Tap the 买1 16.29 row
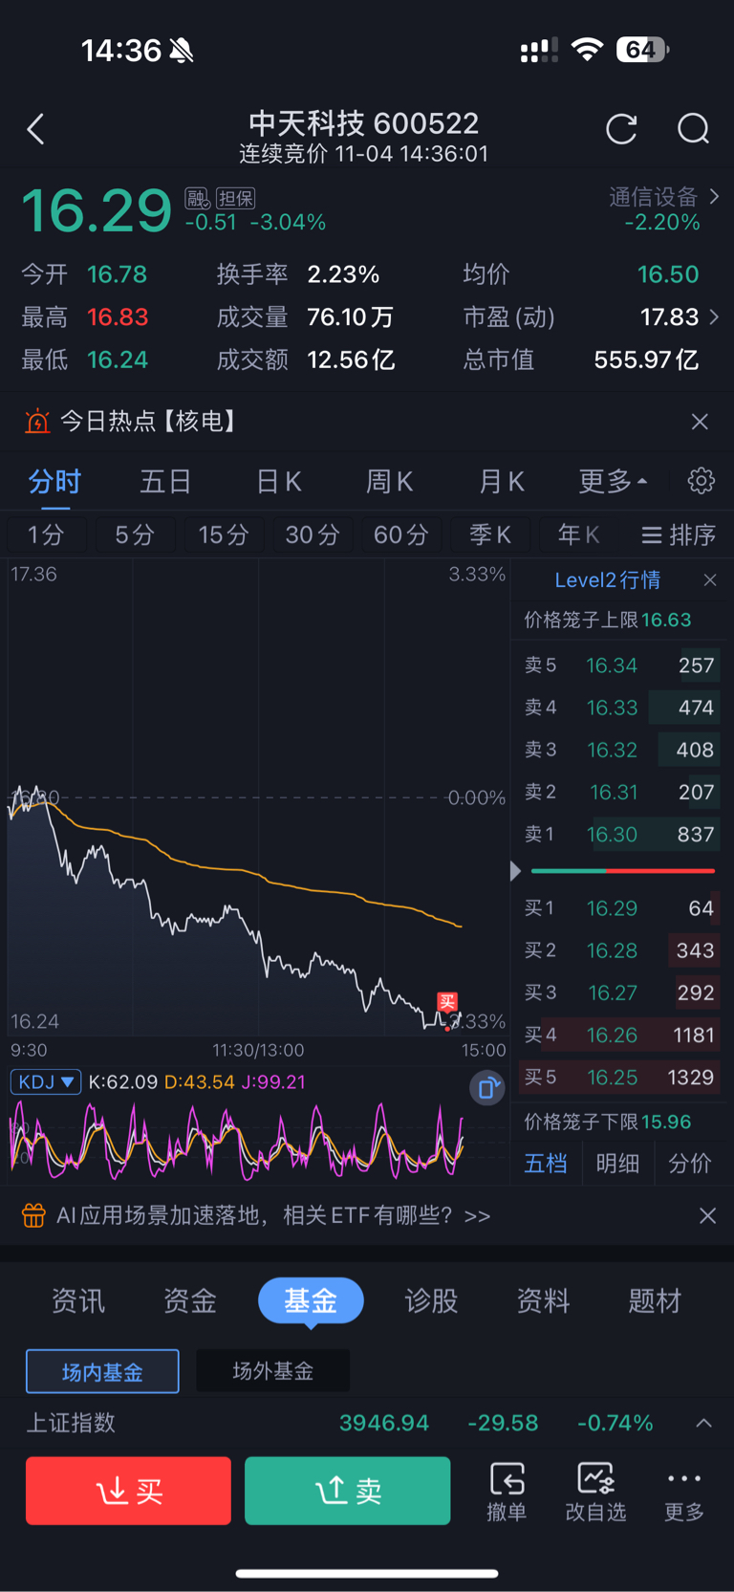734x1592 pixels. (x=619, y=907)
